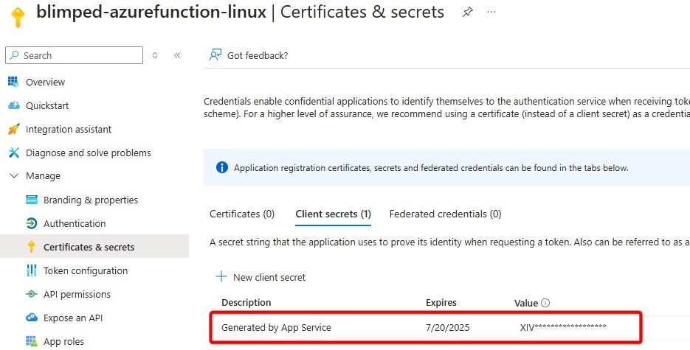The width and height of the screenshot is (690, 350).
Task: Click the API permissions icon
Action: pyautogui.click(x=32, y=294)
